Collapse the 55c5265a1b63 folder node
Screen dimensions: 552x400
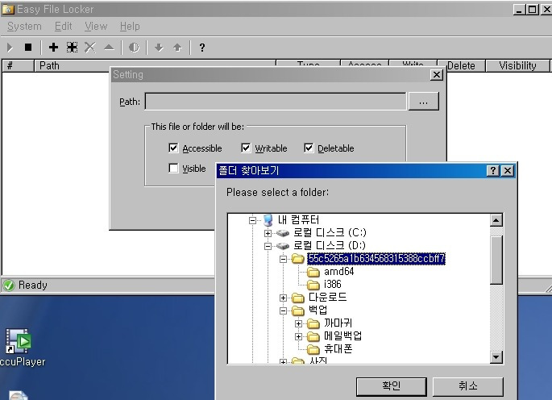[283, 260]
